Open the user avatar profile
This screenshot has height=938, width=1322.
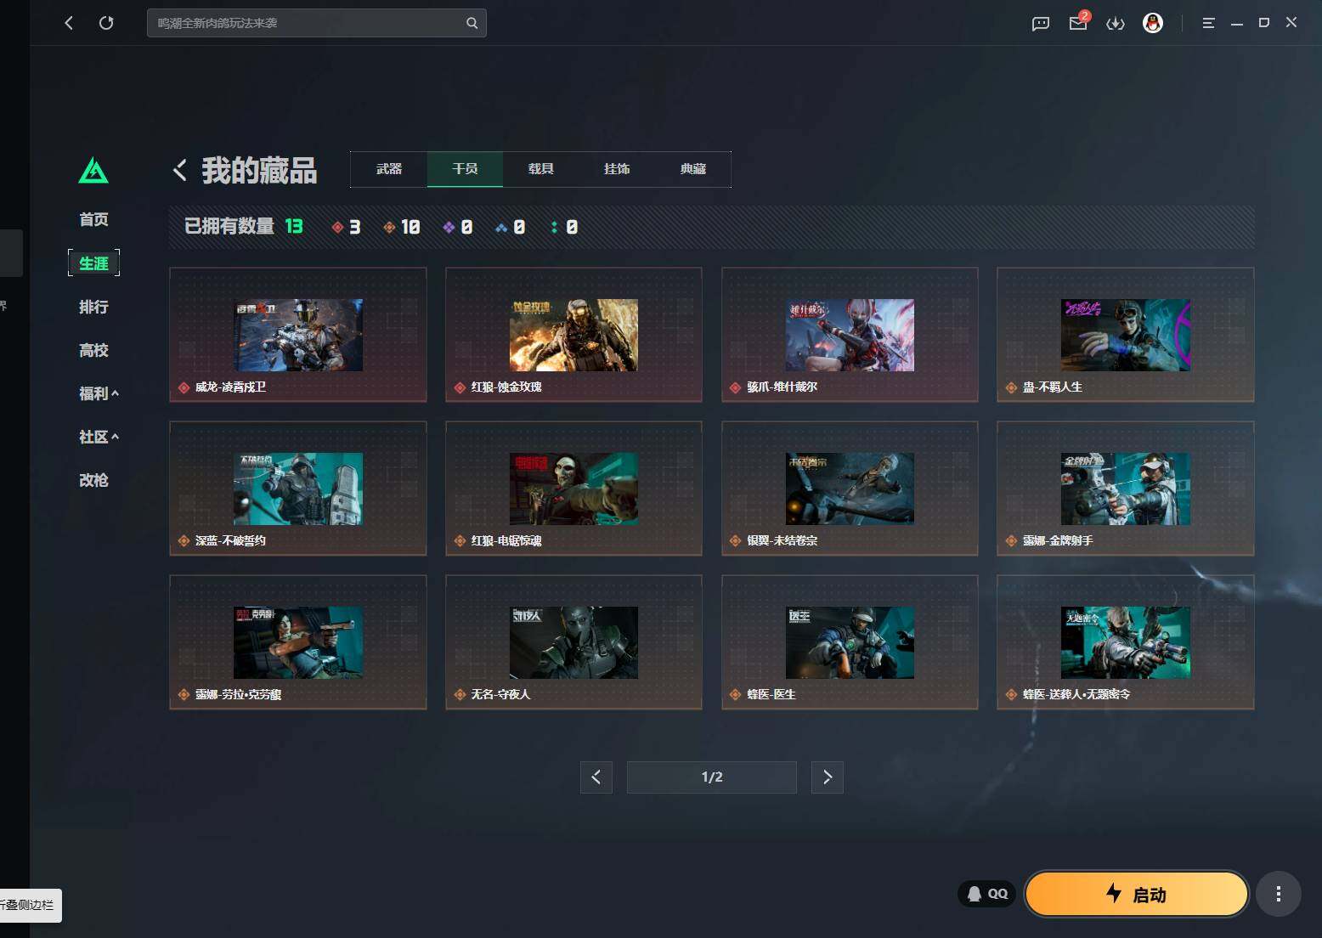coord(1153,23)
